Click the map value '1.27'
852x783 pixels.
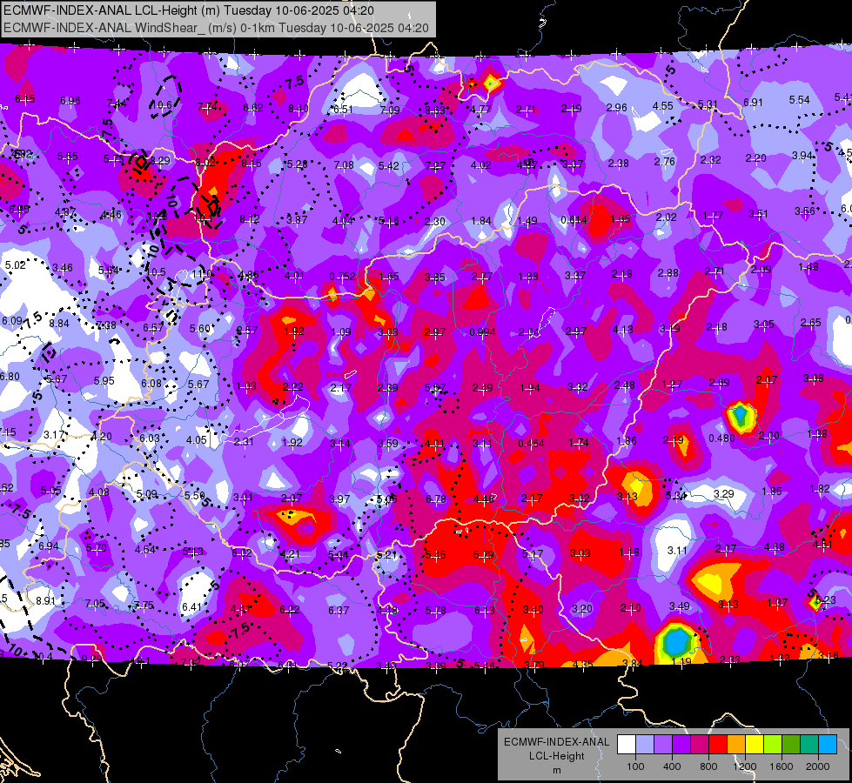[x=672, y=385]
